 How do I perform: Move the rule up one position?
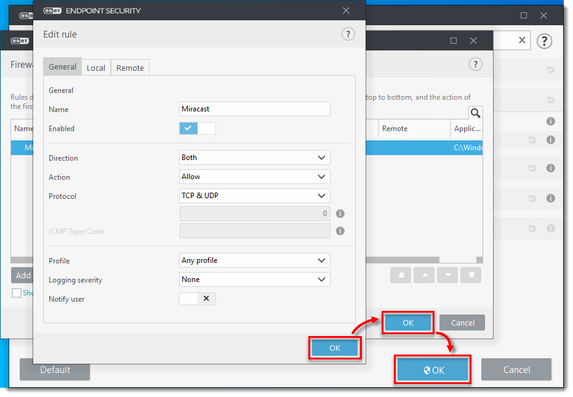click(423, 275)
